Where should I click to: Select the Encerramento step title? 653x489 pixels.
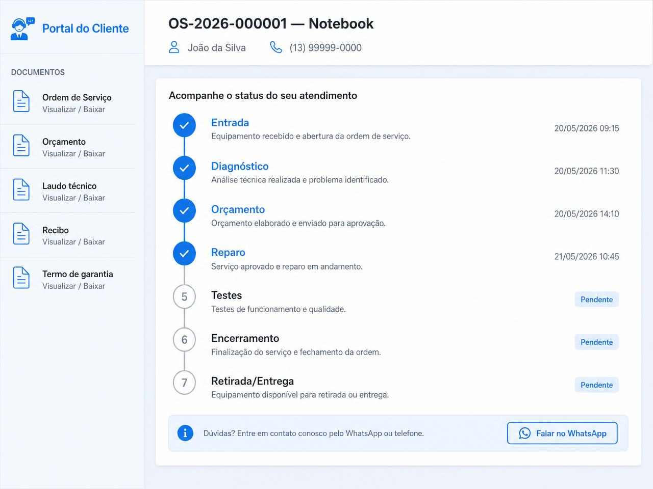click(x=245, y=338)
